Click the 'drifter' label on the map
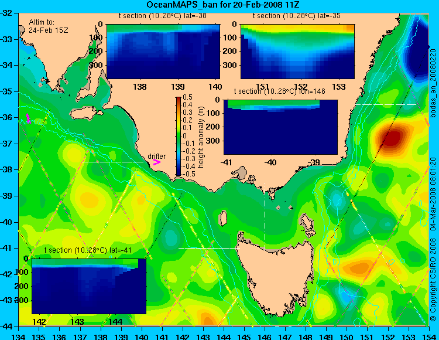Screen dimensions: 439x340 click(156, 157)
